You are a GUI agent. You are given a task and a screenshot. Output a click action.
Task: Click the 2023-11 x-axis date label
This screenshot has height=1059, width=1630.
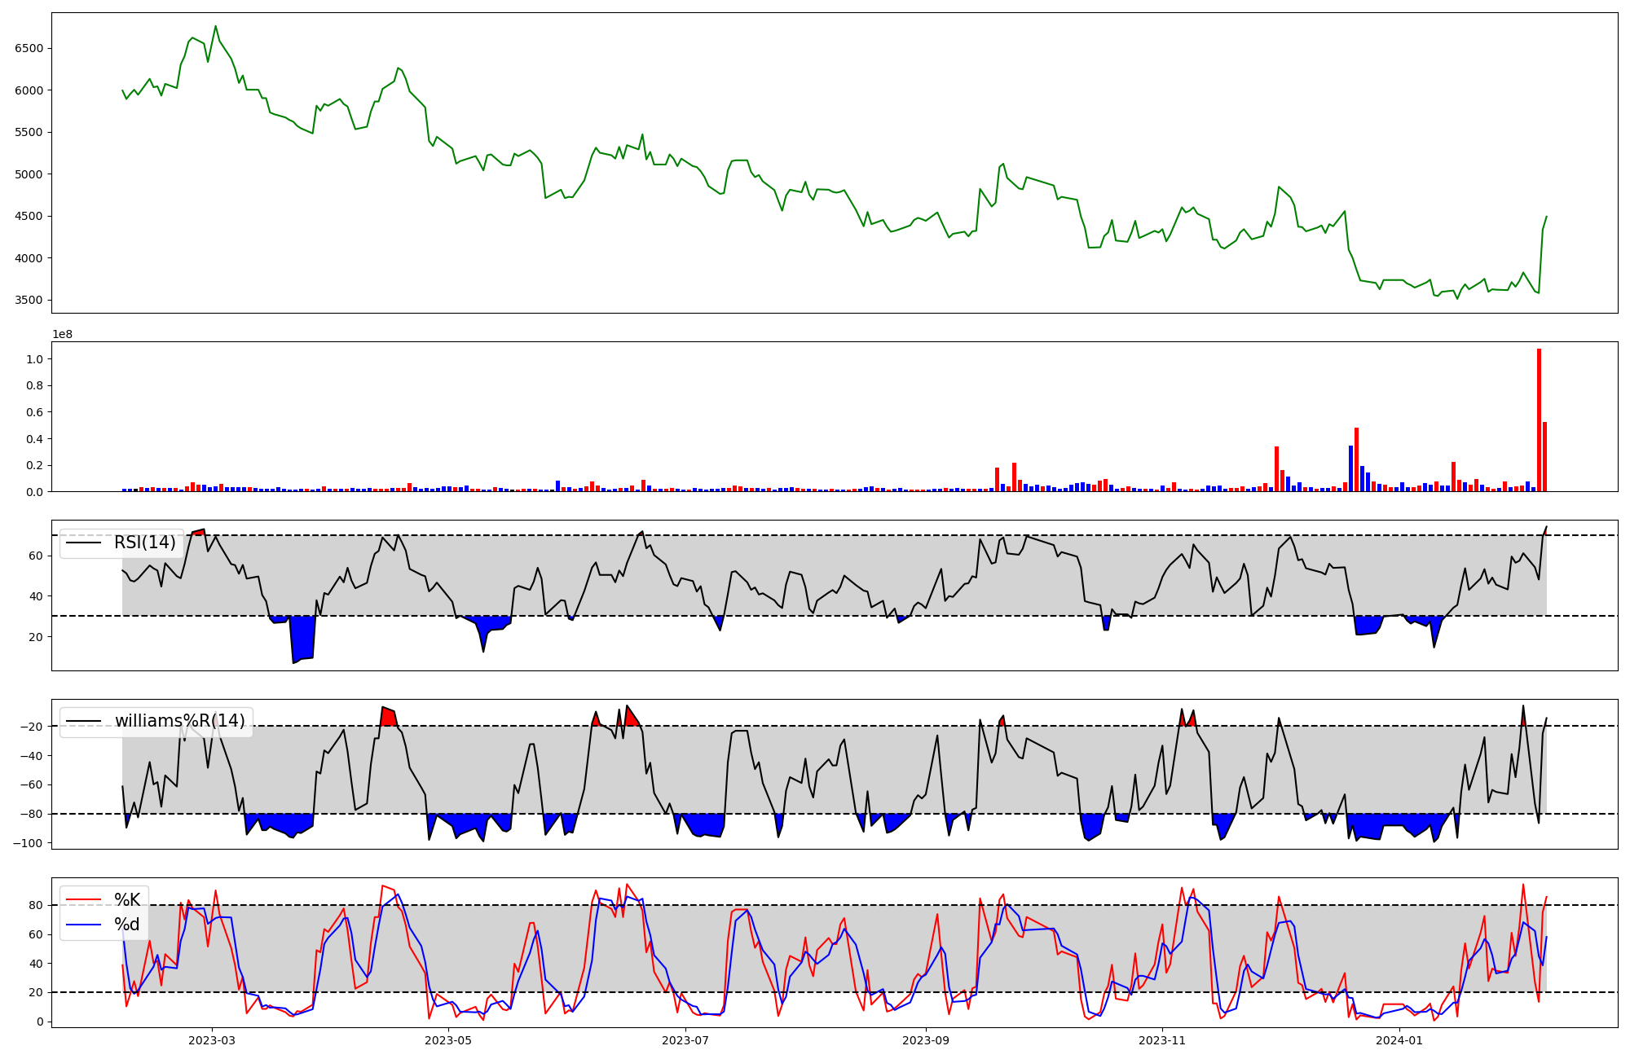coord(1162,1040)
